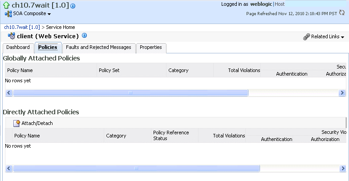Click the client Web Service gear icon

point(12,36)
